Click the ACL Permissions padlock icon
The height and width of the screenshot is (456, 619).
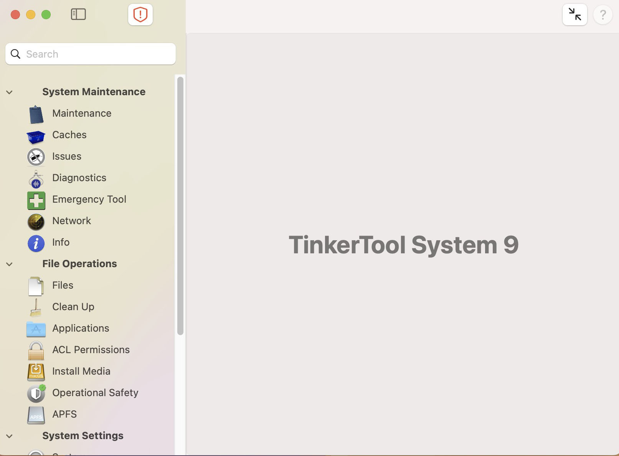[x=36, y=350]
